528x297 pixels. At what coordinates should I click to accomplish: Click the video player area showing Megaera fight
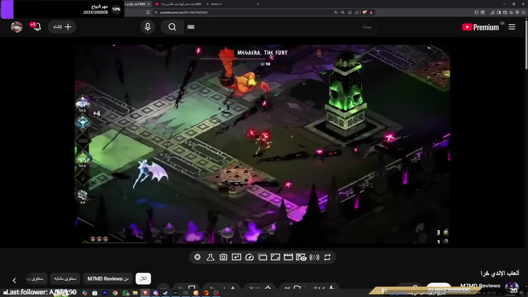click(x=262, y=144)
